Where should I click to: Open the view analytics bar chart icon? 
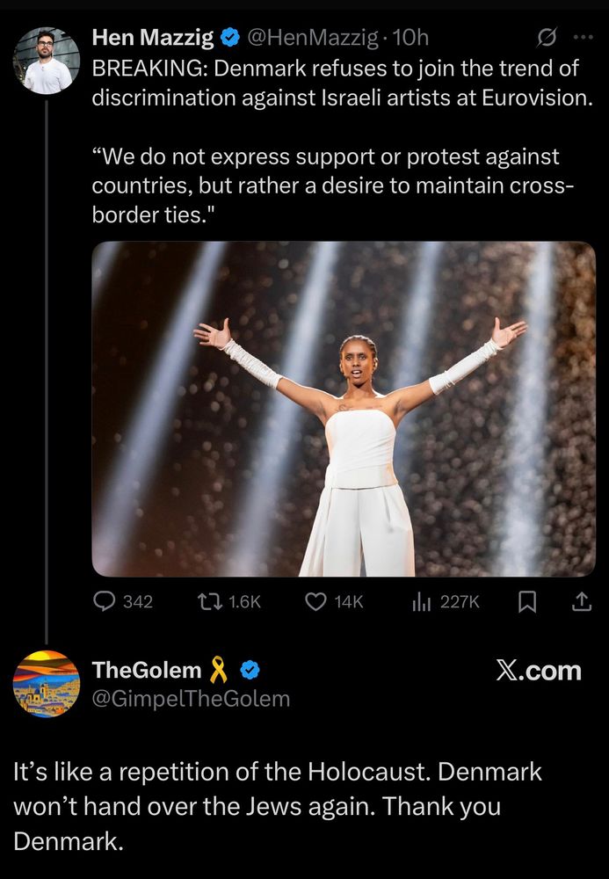tap(421, 602)
